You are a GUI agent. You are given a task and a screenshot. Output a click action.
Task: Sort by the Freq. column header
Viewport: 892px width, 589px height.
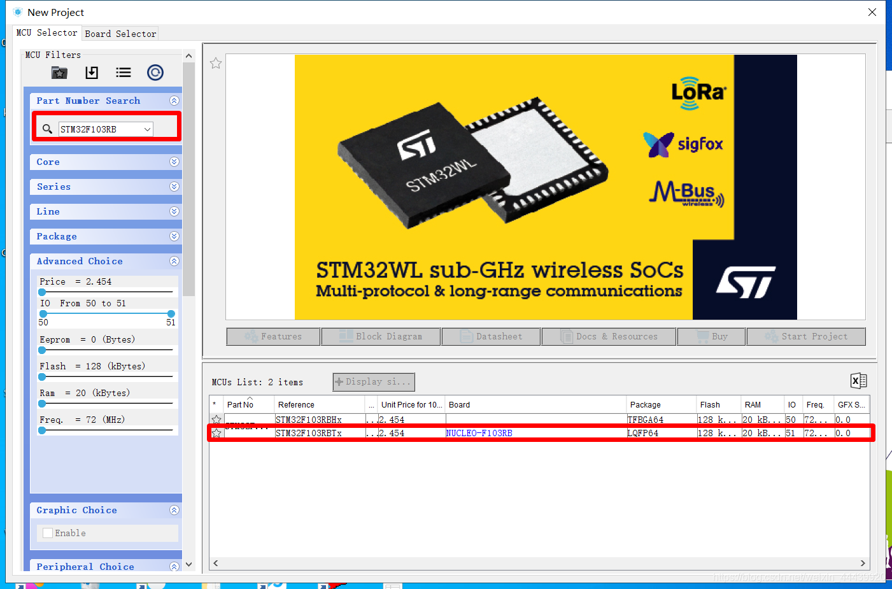coord(818,404)
